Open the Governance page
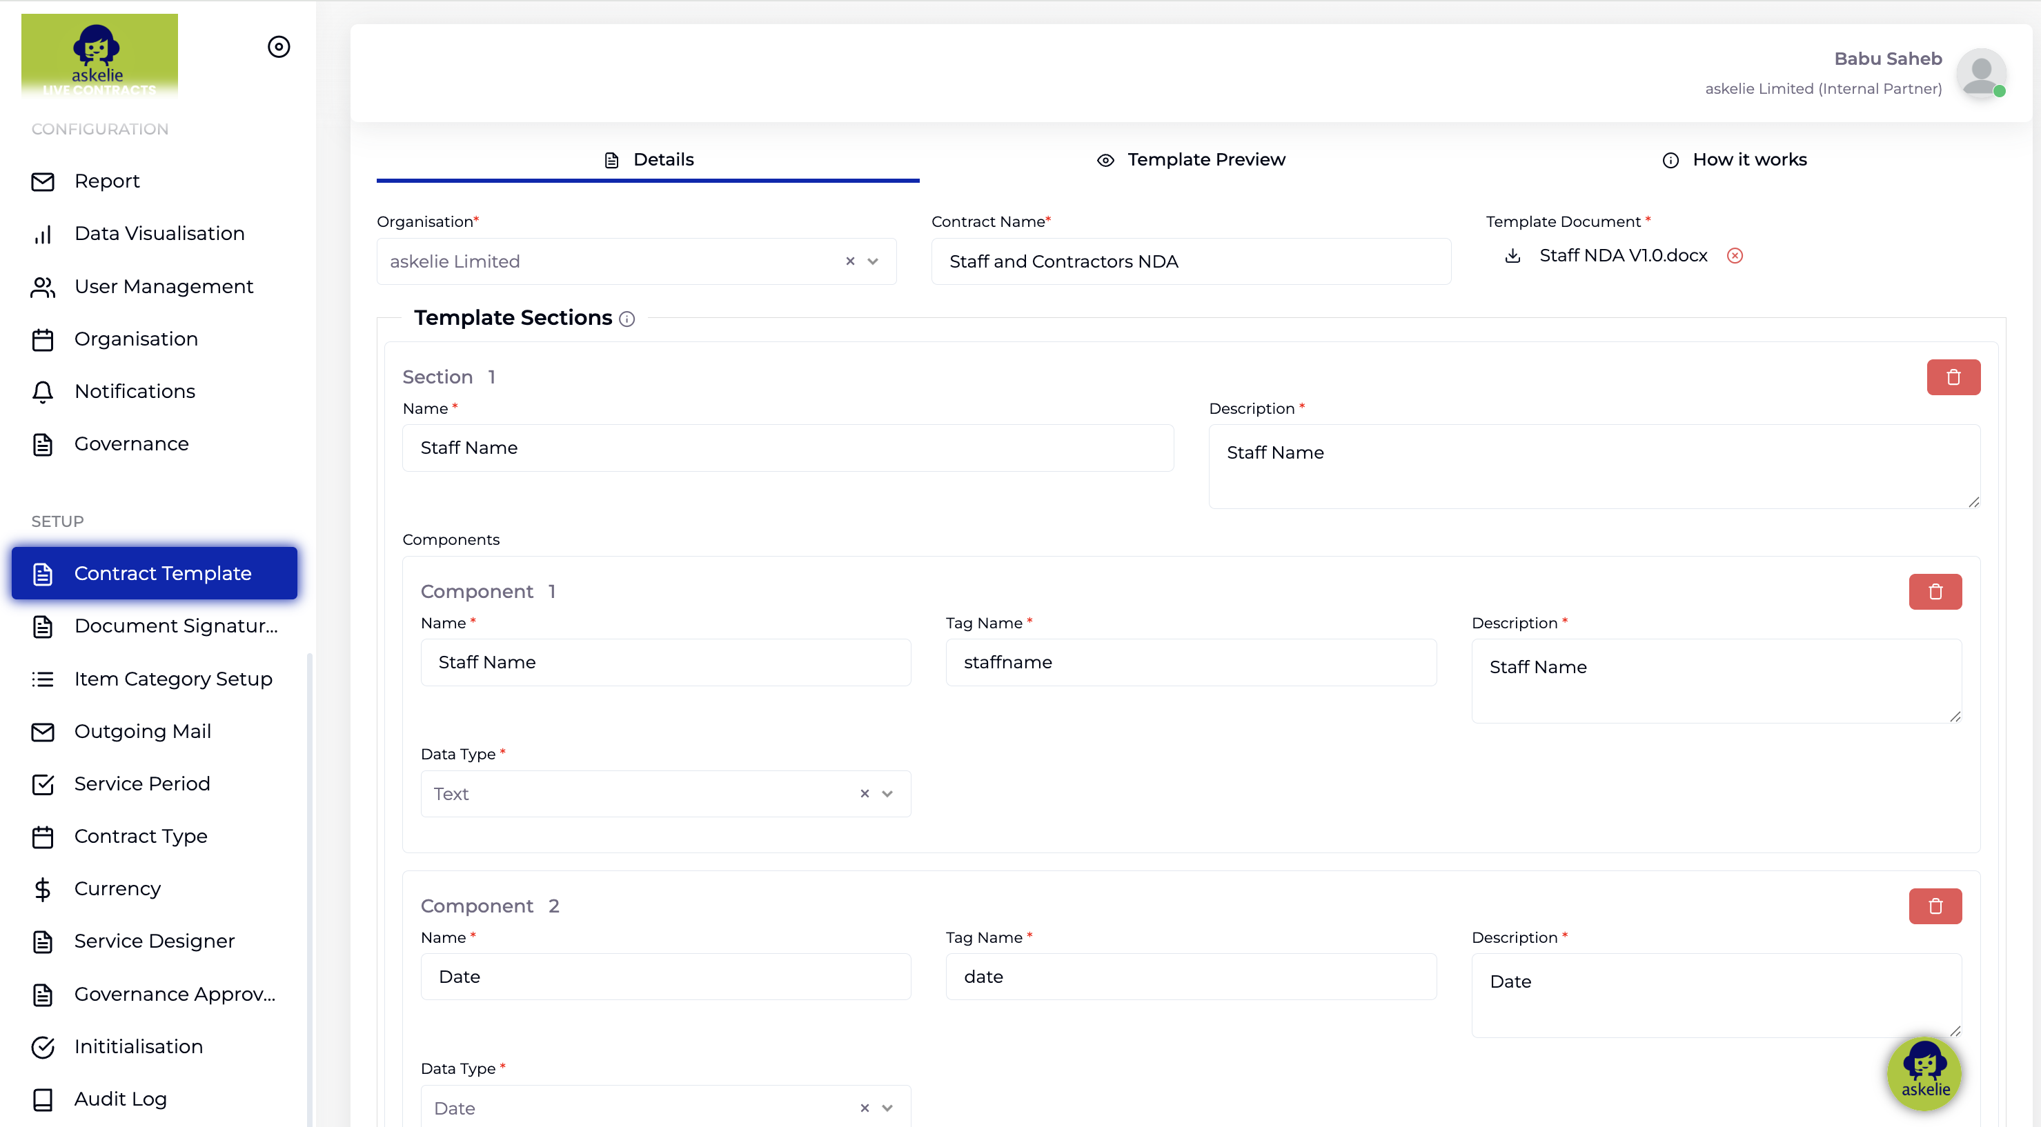Viewport: 2041px width, 1127px height. coord(132,443)
